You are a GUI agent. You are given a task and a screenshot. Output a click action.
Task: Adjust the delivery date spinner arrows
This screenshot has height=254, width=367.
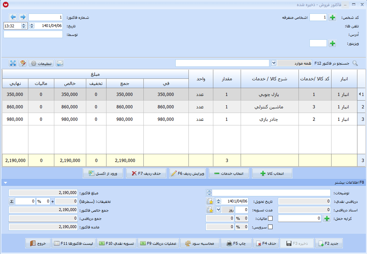pyautogui.click(x=218, y=201)
